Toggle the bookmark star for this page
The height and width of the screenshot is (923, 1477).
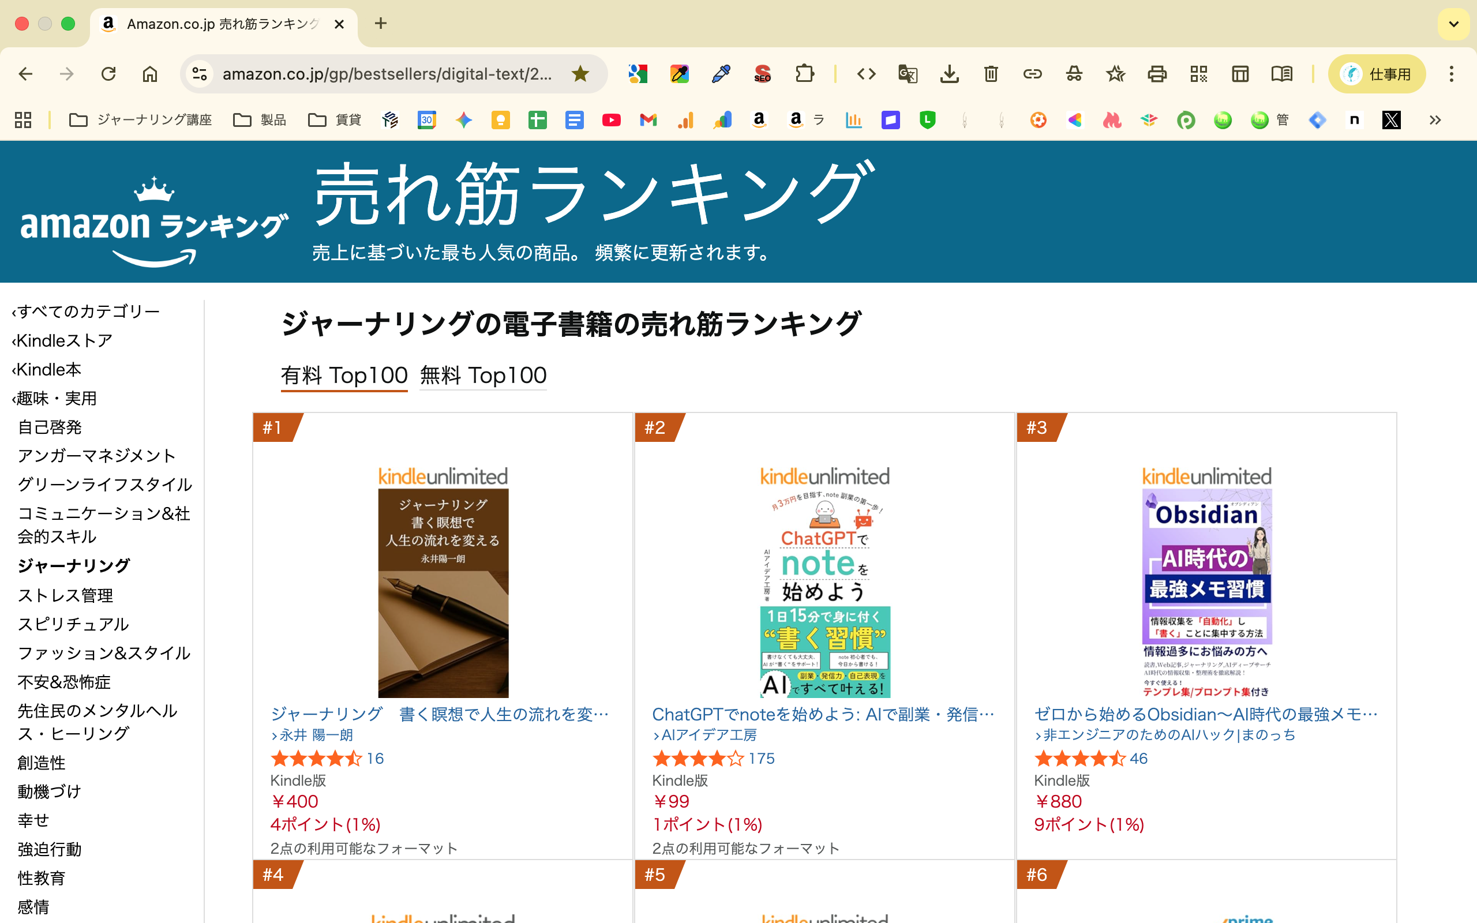(x=580, y=74)
